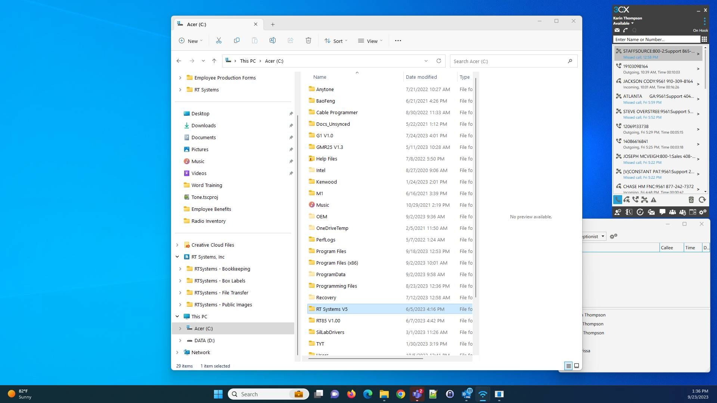Sort files by the Type column

465,77
